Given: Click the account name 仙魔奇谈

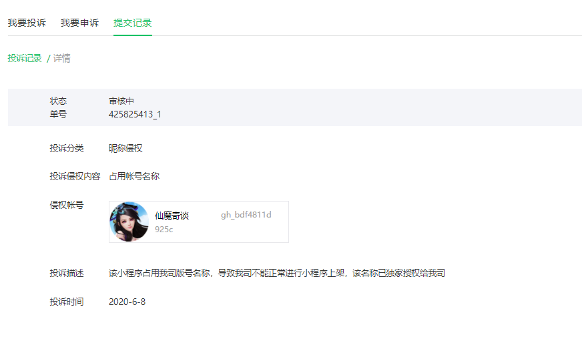Looking at the screenshot, I should pyautogui.click(x=172, y=215).
